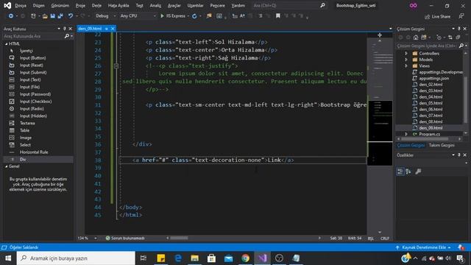Expand the Models folder
Screen dimensions: 471x265
(x=406, y=60)
